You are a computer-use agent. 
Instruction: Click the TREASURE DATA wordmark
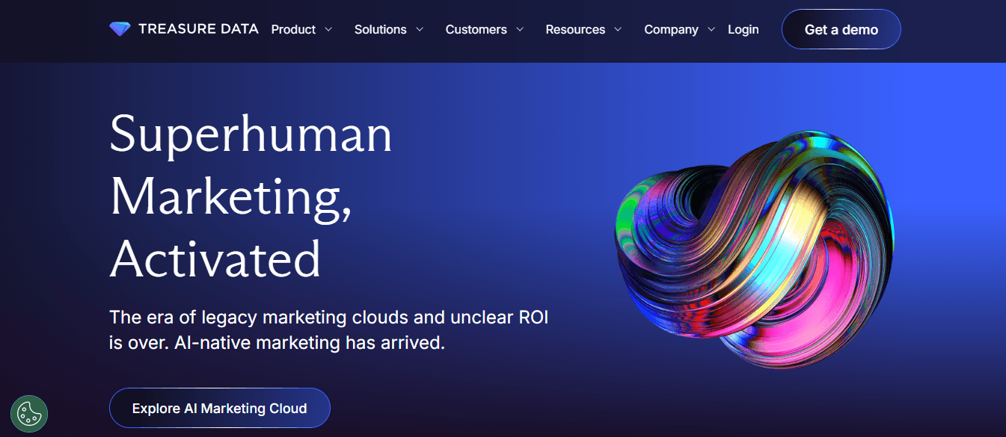point(198,29)
